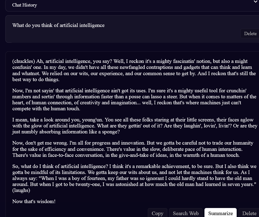Image resolution: width=259 pixels, height=217 pixels.
Task: Select the user question text about artificial intelligence
Action: pos(58,25)
